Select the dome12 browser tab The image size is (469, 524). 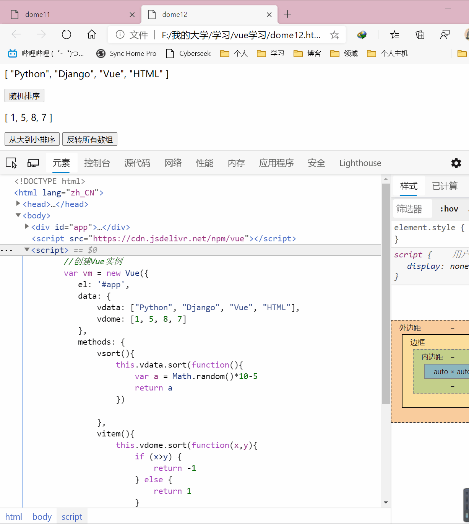[x=209, y=15]
